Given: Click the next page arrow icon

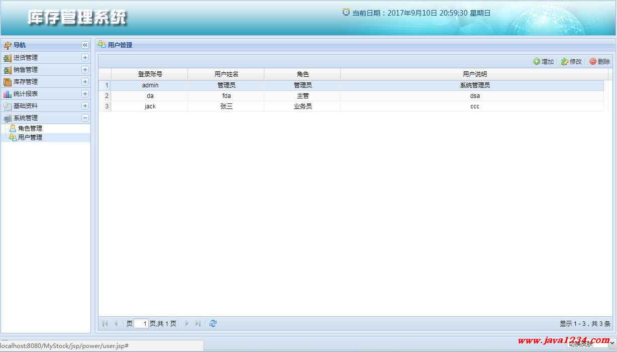Looking at the screenshot, I should pyautogui.click(x=187, y=323).
